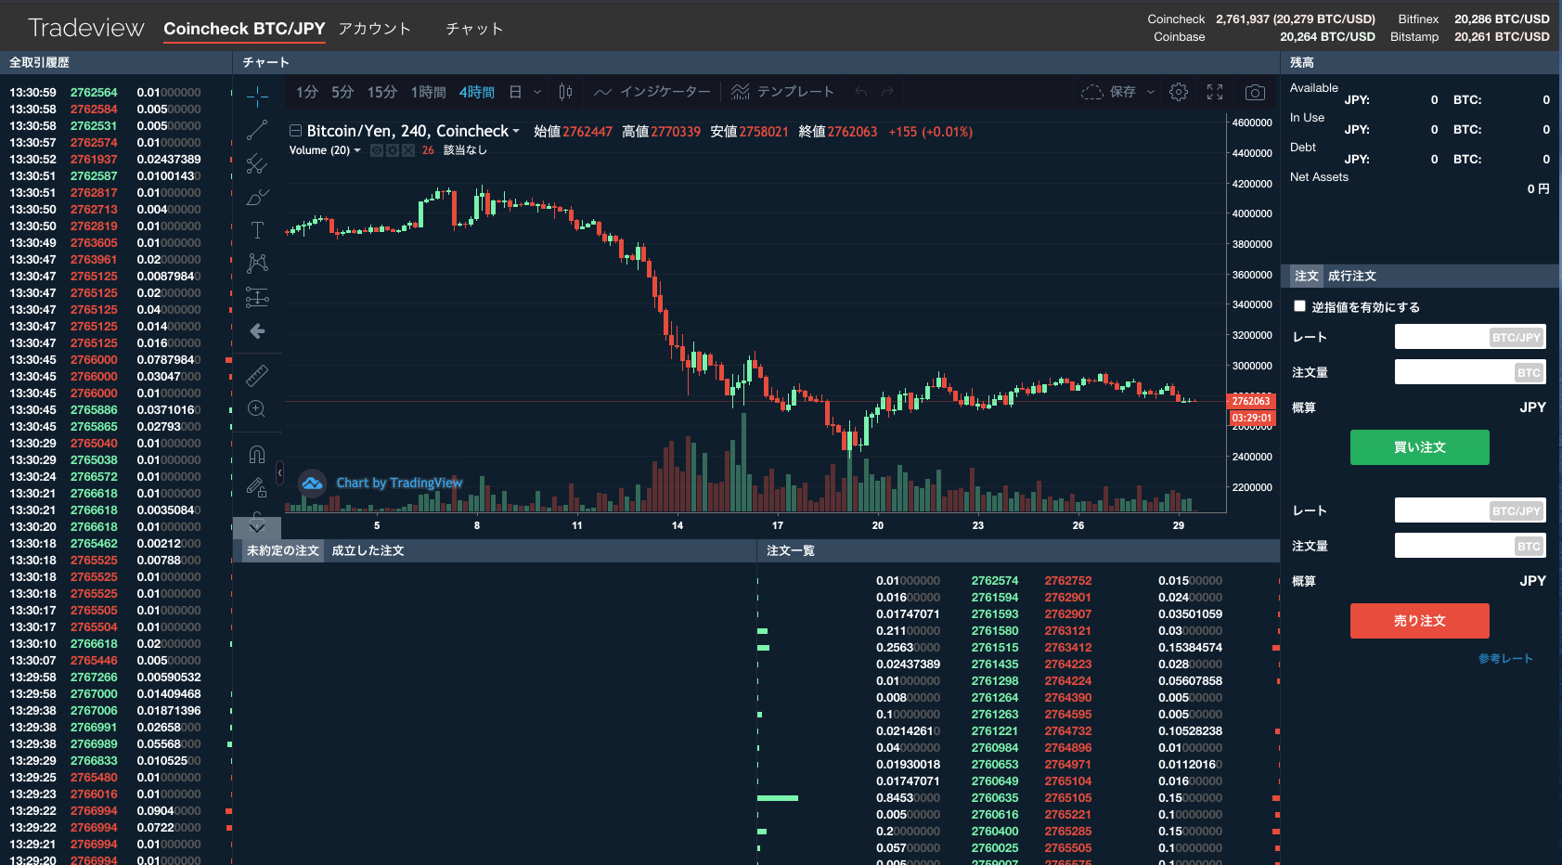Screen dimensions: 1562x865
Task: Click the green 買い注文 button
Action: click(x=1419, y=447)
